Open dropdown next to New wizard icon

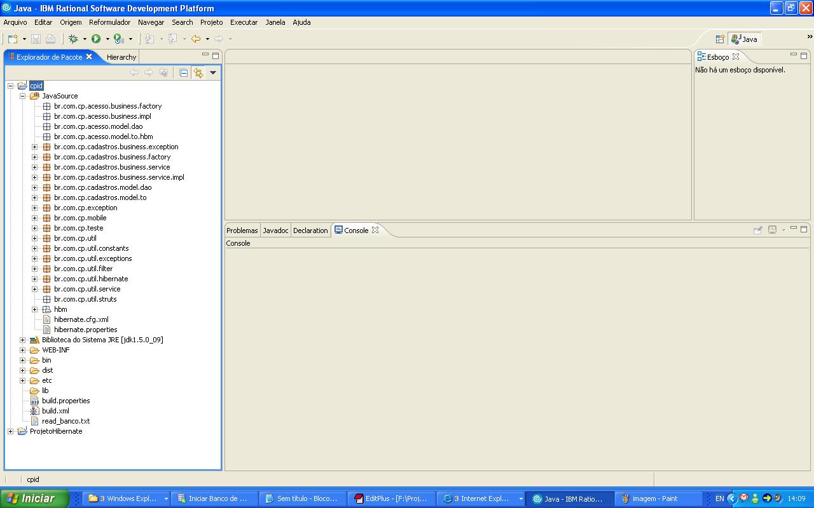[24, 39]
